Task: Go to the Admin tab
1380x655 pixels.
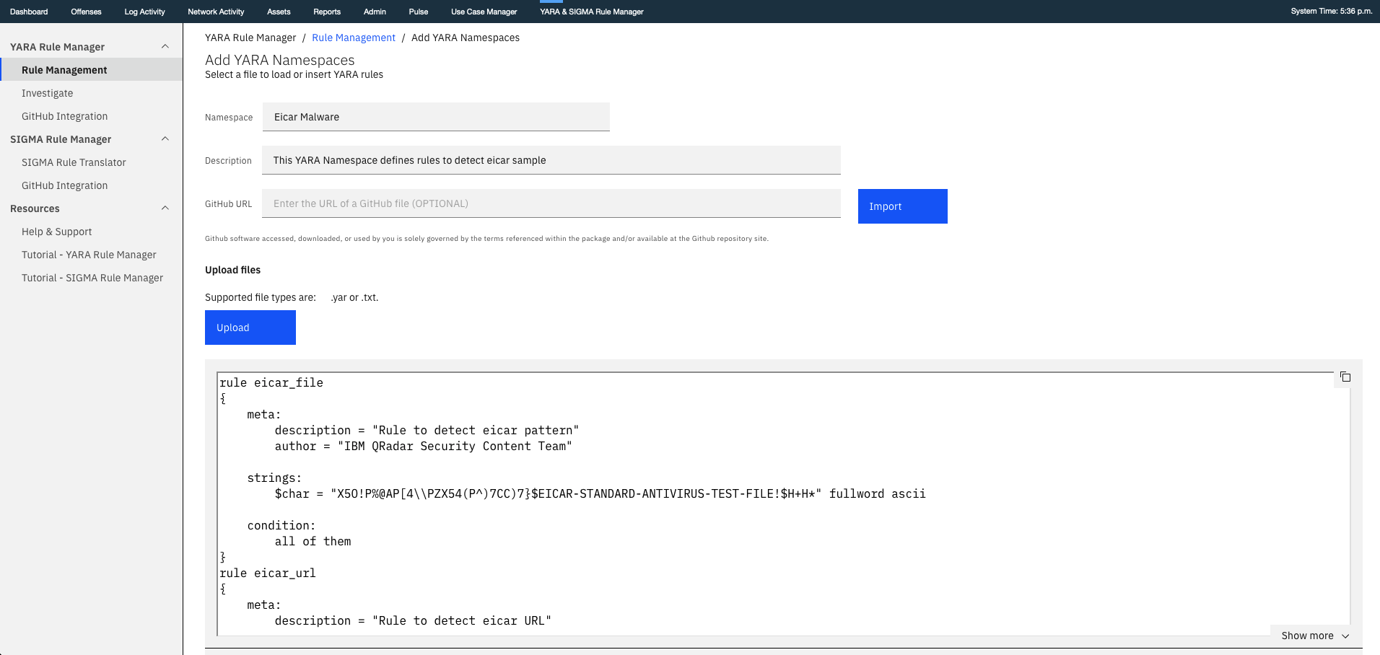Action: pos(375,11)
